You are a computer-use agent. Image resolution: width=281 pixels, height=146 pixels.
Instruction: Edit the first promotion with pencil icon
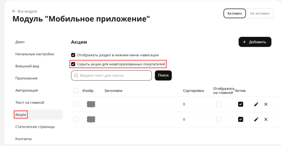tap(256, 104)
